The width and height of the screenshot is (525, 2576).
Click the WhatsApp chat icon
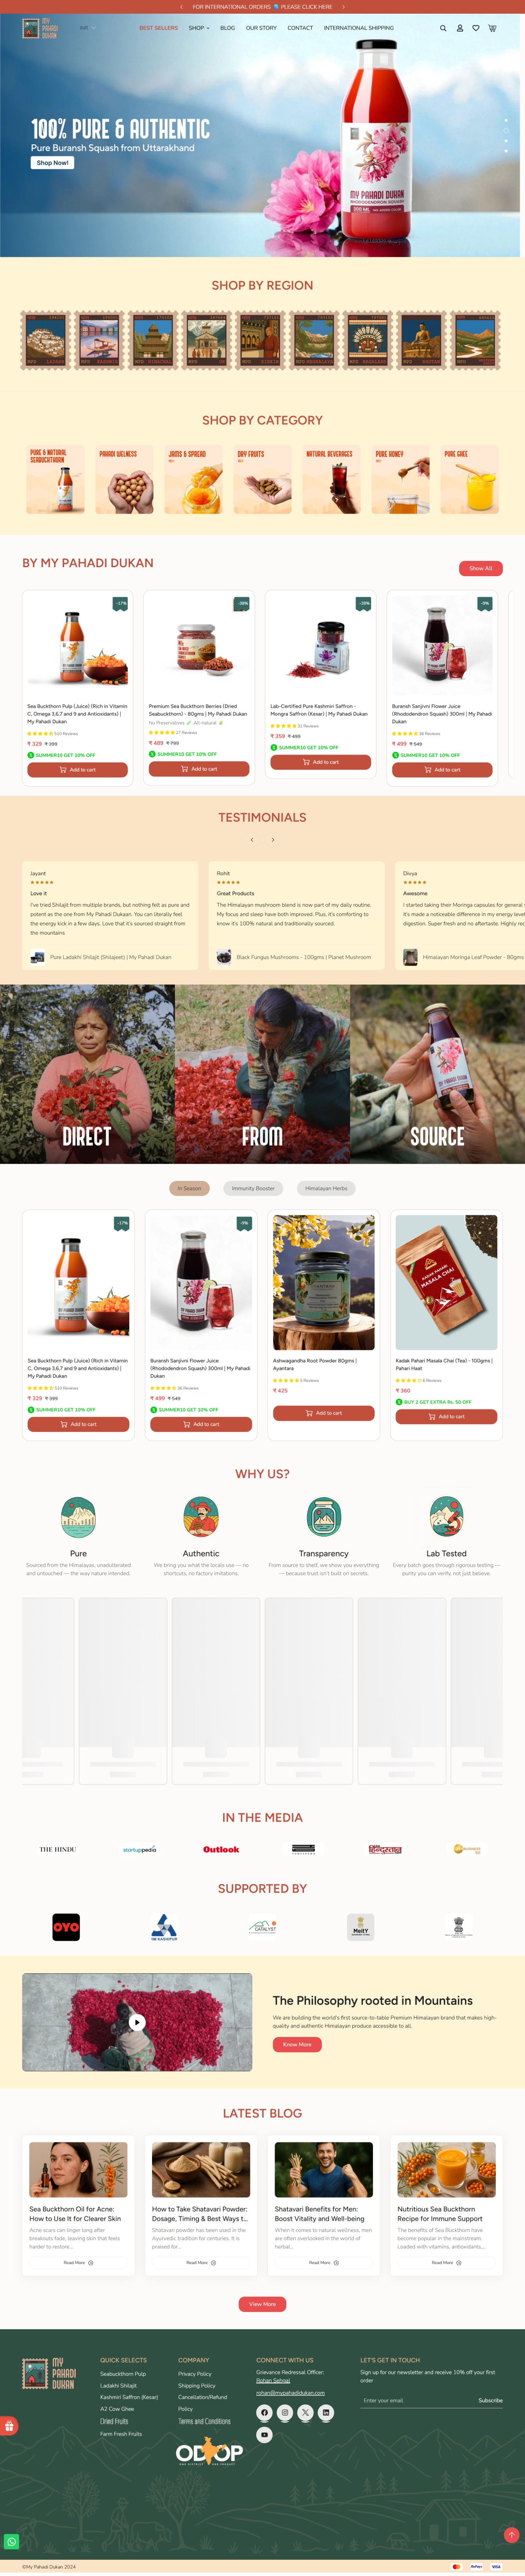pos(11,2541)
